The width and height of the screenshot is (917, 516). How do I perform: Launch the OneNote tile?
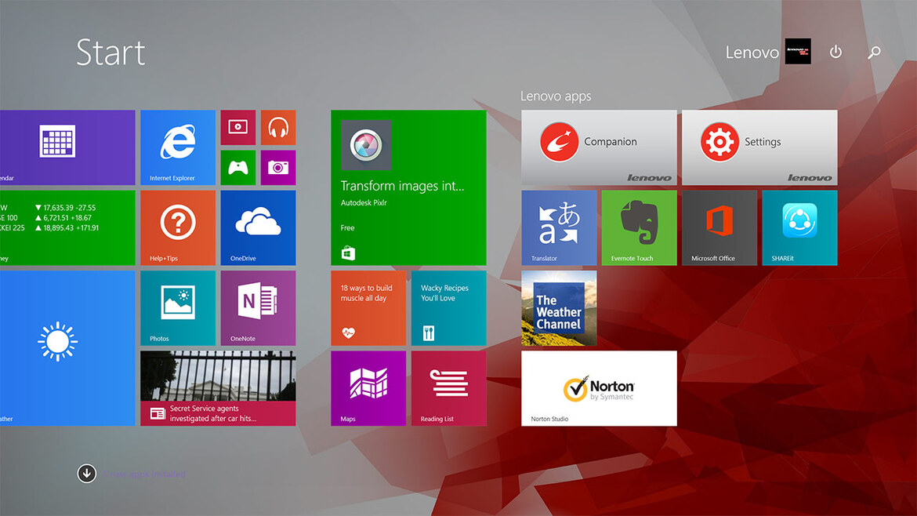click(258, 307)
